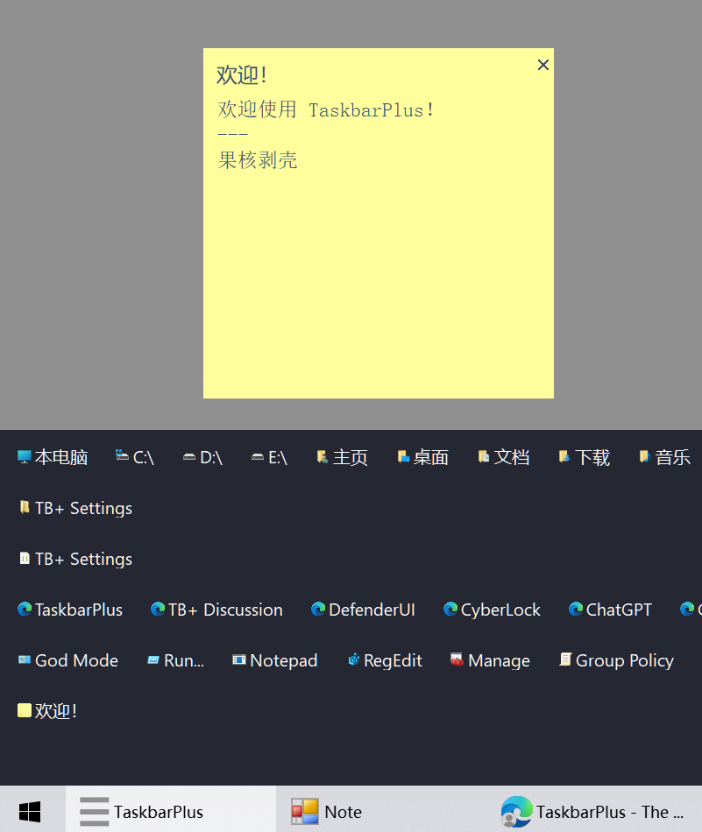
Task: Open 本电脑 (This PC) shortcut icon
Action: tap(52, 457)
